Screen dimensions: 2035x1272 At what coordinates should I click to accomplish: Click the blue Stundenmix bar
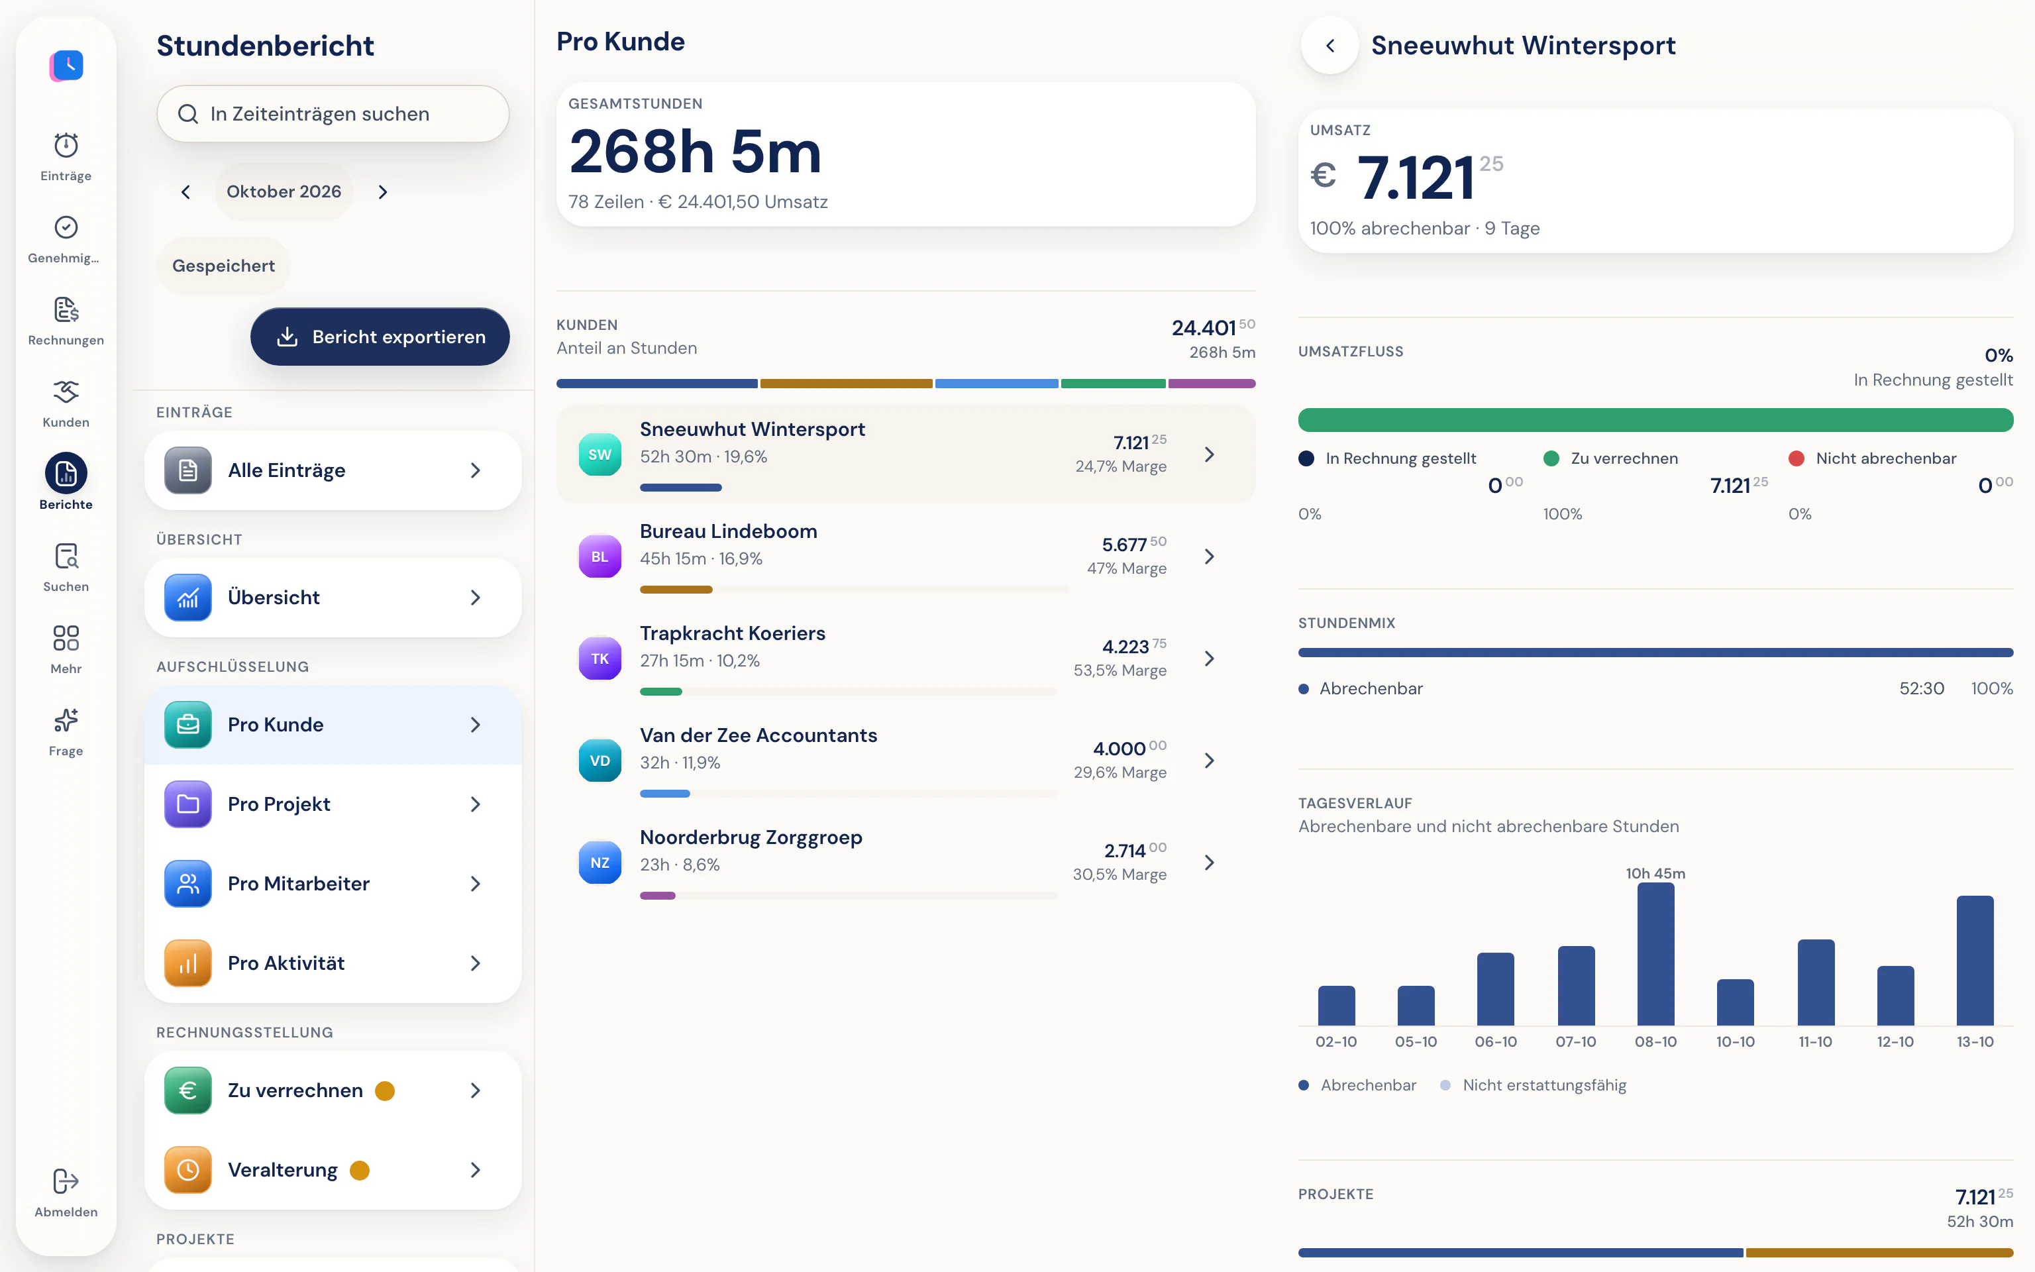pyautogui.click(x=1655, y=653)
